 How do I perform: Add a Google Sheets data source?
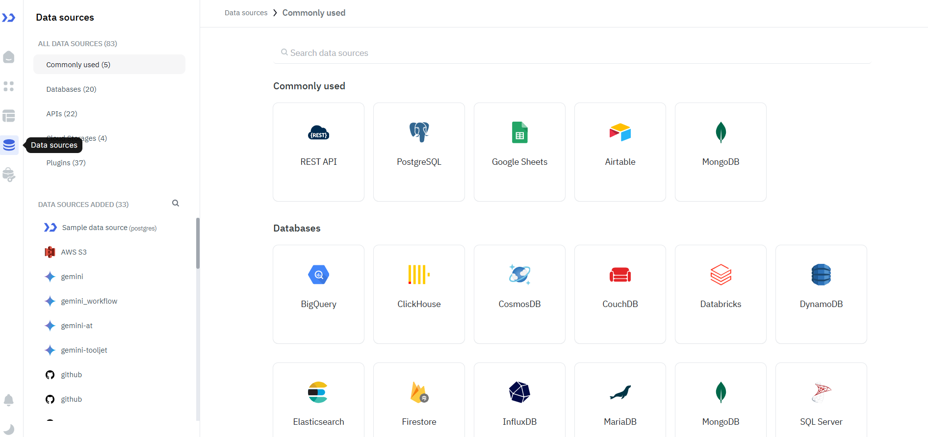pos(519,152)
